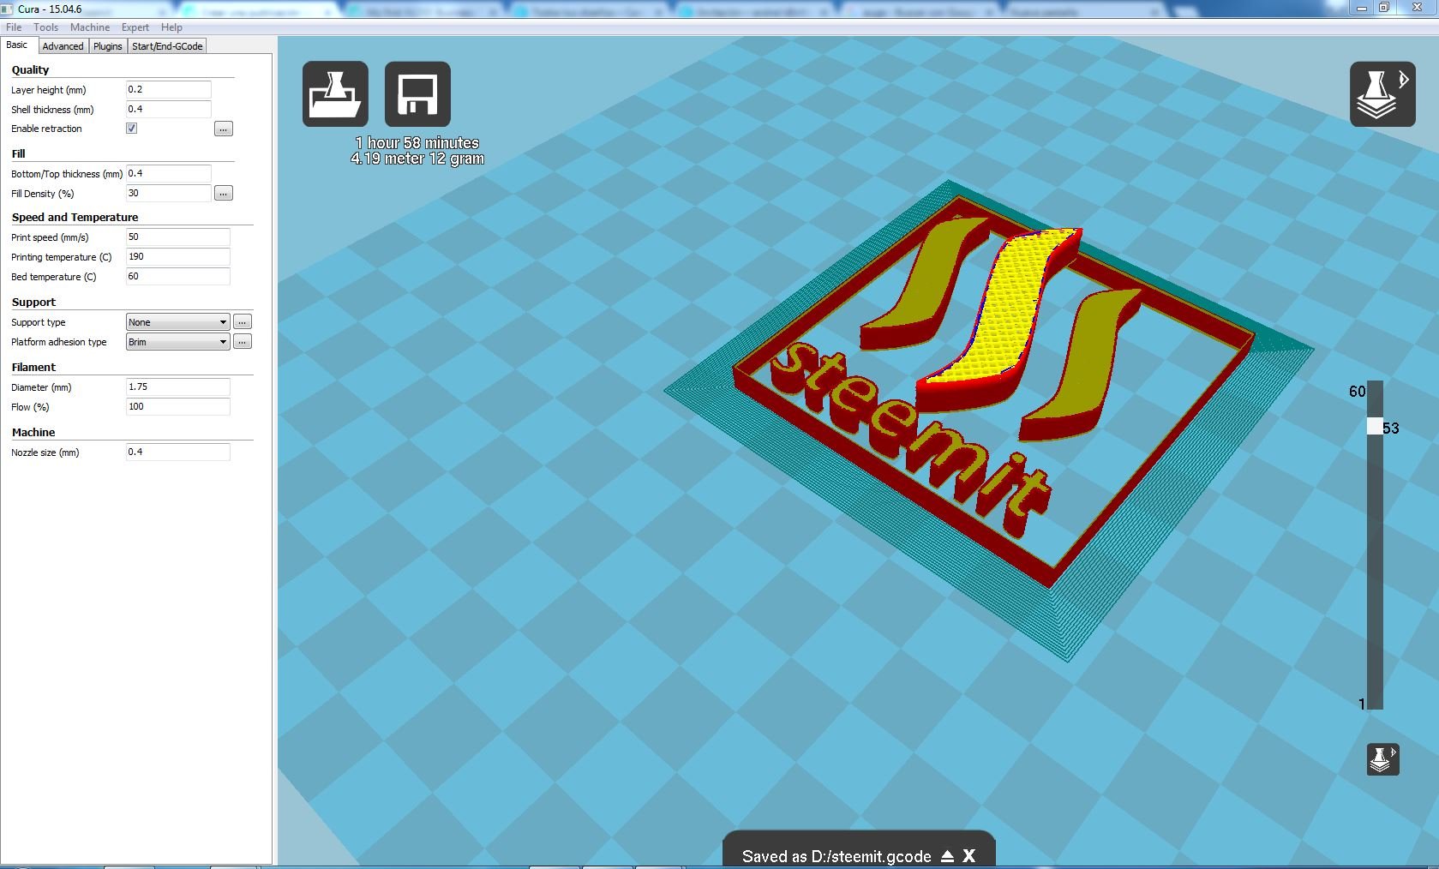Expand the Platform adhesion type dropdown
The image size is (1439, 869).
pyautogui.click(x=177, y=342)
